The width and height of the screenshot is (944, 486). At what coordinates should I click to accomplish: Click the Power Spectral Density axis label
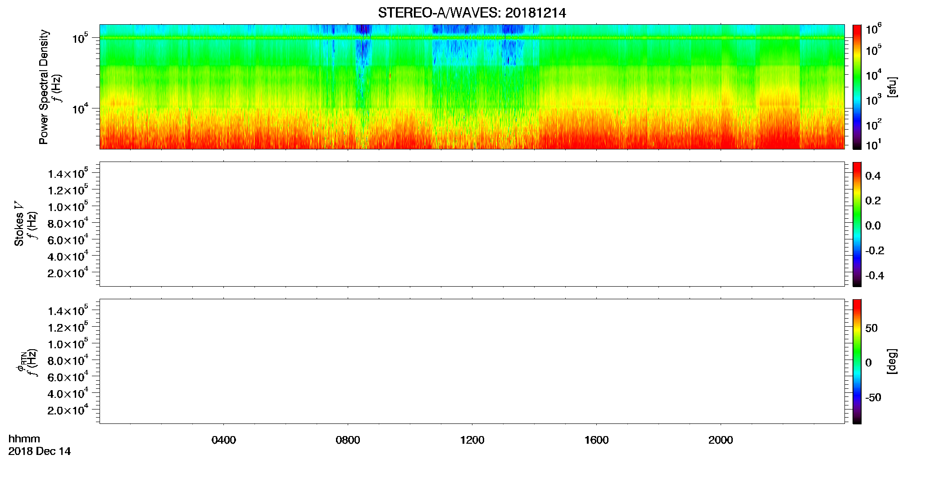pos(43,87)
